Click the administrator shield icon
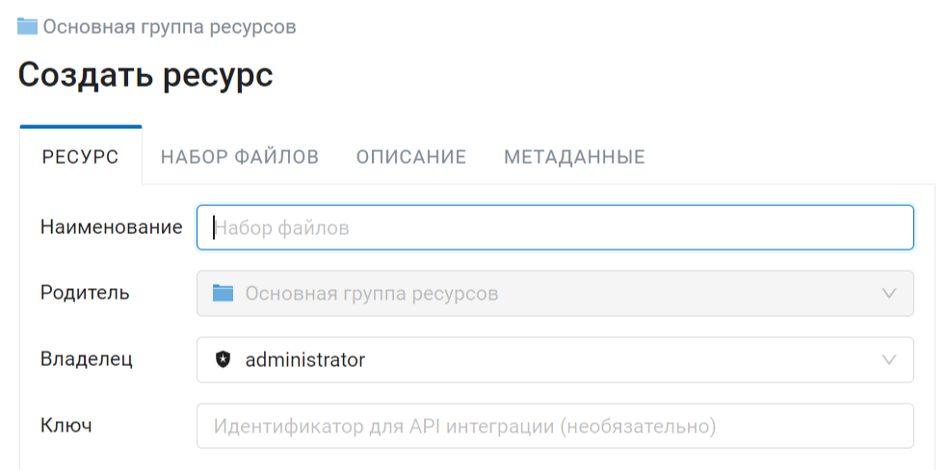The image size is (948, 470). click(224, 359)
